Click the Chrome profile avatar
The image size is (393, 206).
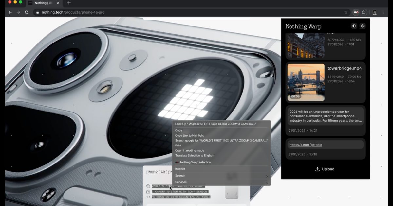point(375,12)
